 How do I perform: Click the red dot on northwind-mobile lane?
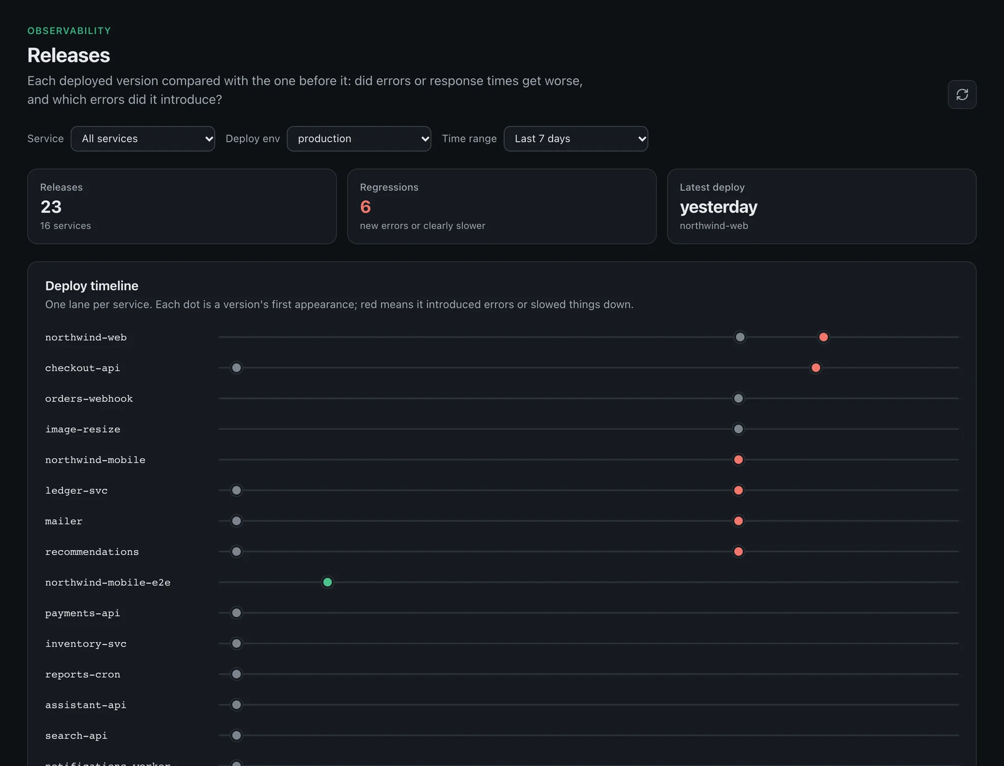(738, 460)
